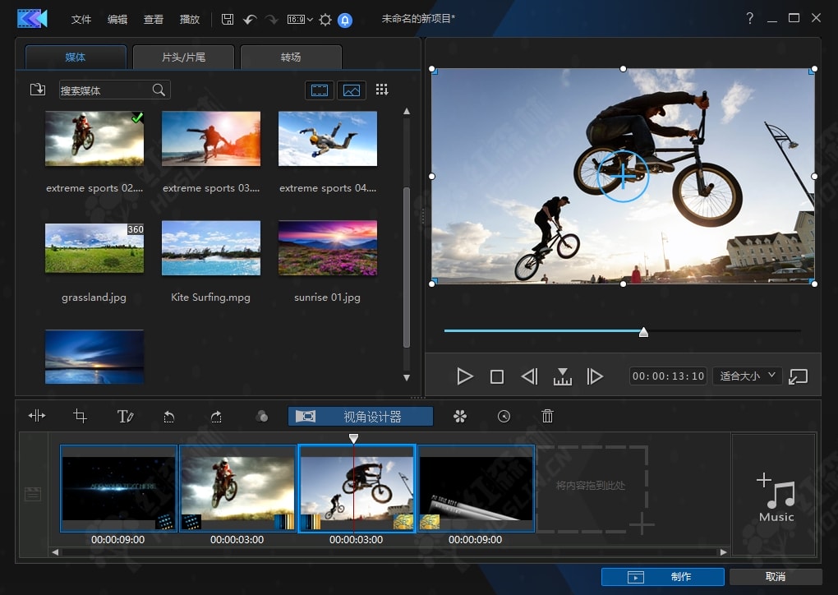This screenshot has height=595, width=838.
Task: Click the 制作 produce button
Action: pos(662,577)
